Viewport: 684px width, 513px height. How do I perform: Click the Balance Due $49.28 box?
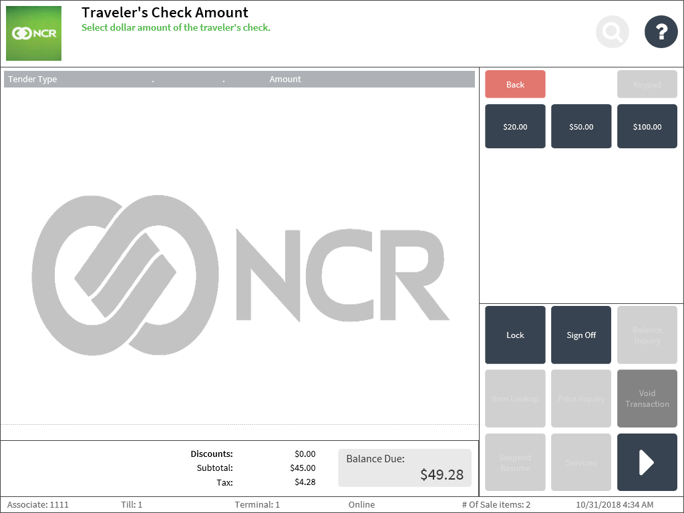coord(405,468)
